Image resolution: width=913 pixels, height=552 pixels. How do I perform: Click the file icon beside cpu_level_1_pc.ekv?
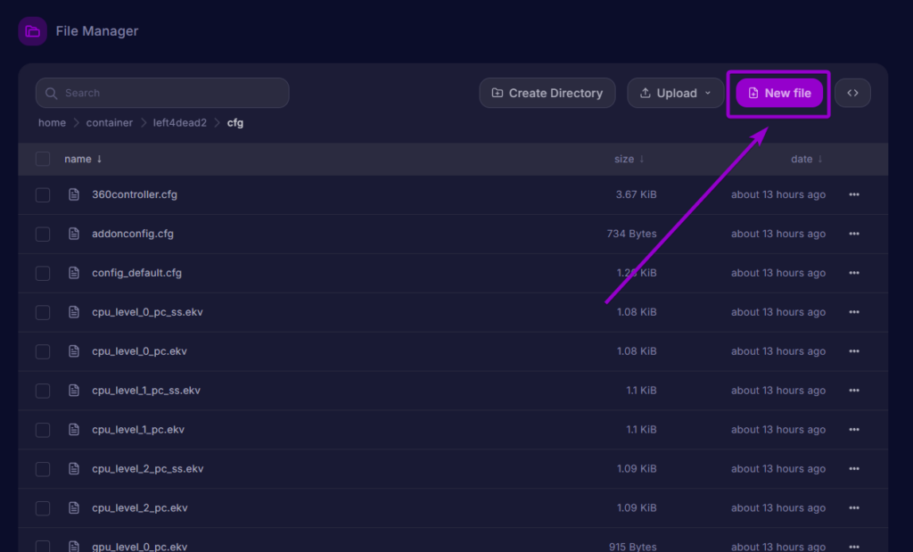coord(73,429)
